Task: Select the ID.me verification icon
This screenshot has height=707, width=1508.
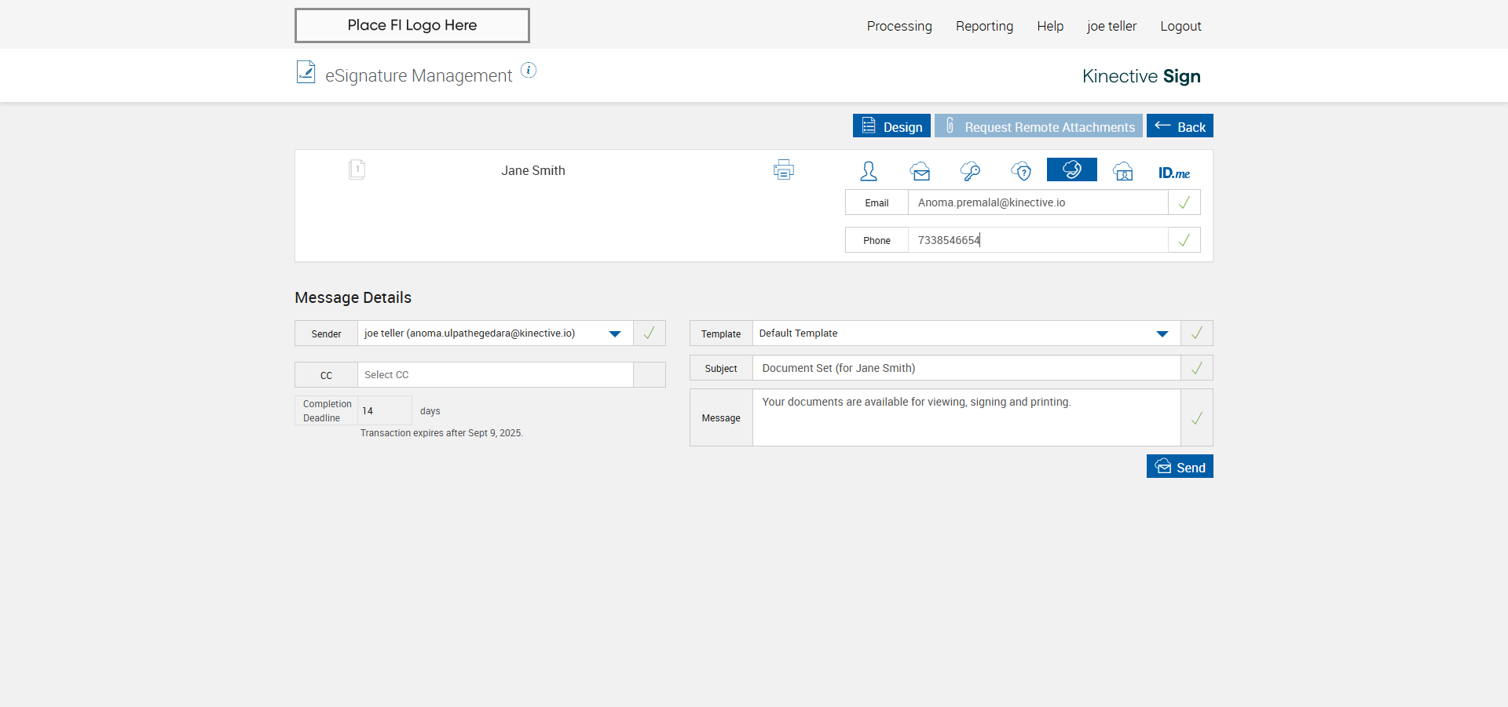Action: point(1173,173)
